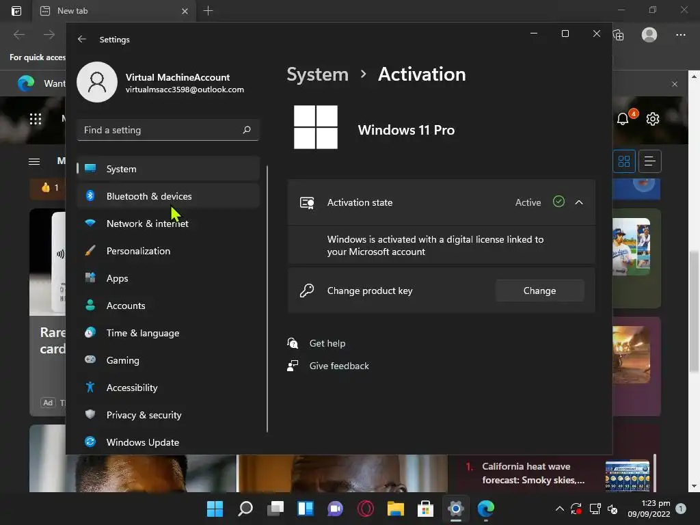This screenshot has width=700, height=525.
Task: Open the user account avatar in Settings
Action: 97,82
